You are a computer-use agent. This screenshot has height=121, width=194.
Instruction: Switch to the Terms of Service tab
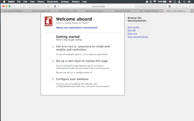68,11
